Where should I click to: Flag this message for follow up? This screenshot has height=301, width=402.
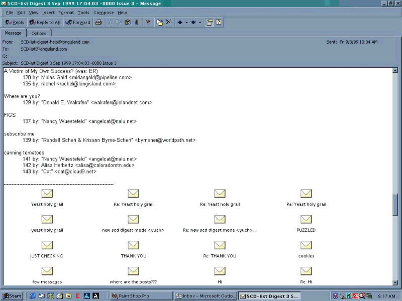coord(148,22)
